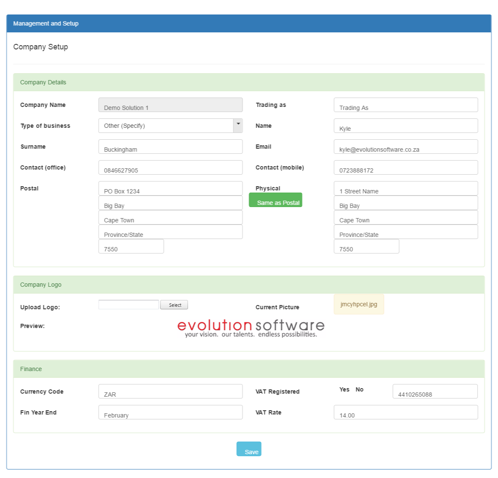Click the Physical postal code field 7550

366,246
